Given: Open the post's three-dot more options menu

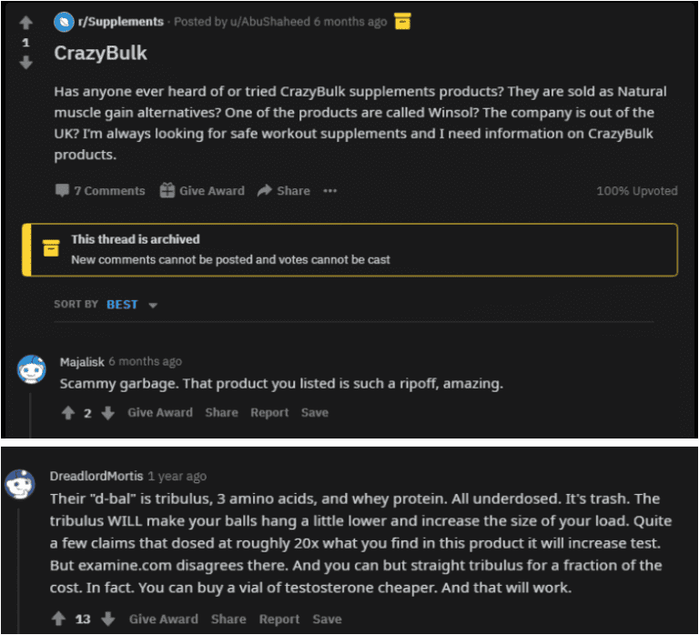Looking at the screenshot, I should [329, 191].
